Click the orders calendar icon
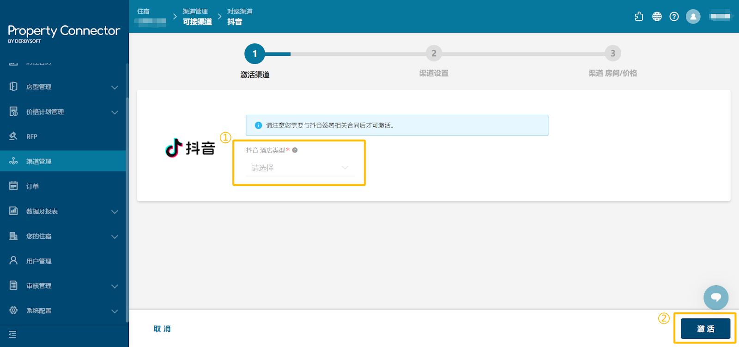 tap(13, 186)
